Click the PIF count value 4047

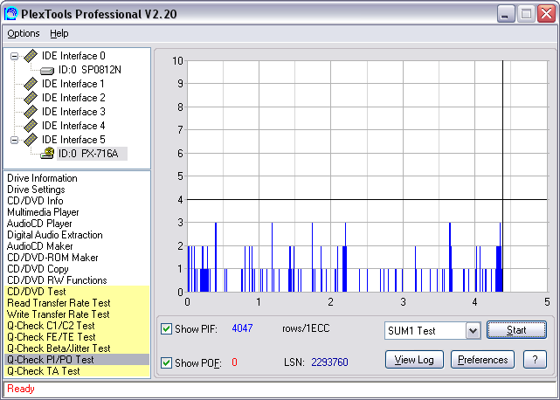click(242, 328)
